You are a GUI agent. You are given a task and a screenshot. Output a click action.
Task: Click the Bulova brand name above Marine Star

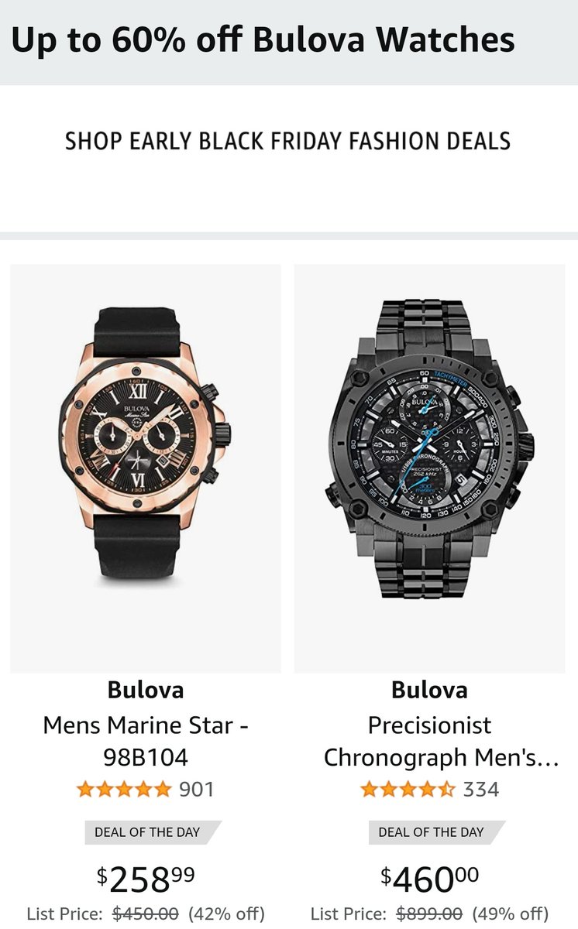click(146, 689)
